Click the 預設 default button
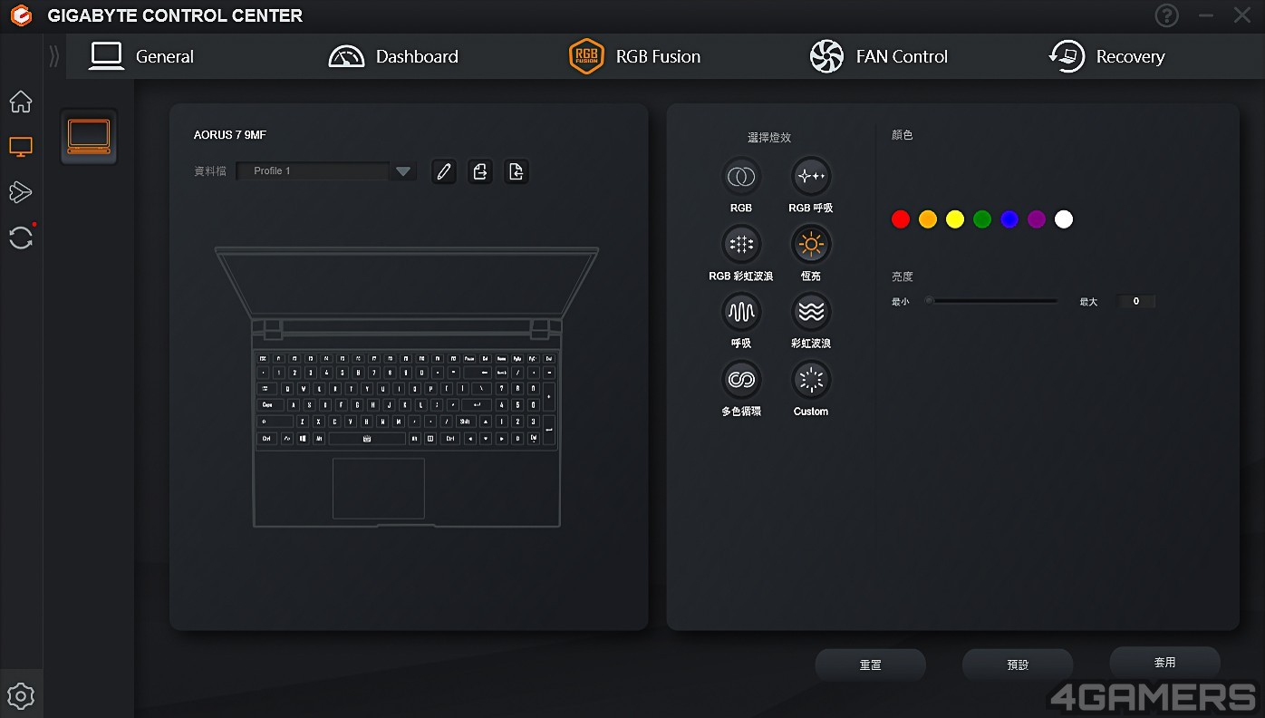The width and height of the screenshot is (1265, 718). pos(1018,665)
